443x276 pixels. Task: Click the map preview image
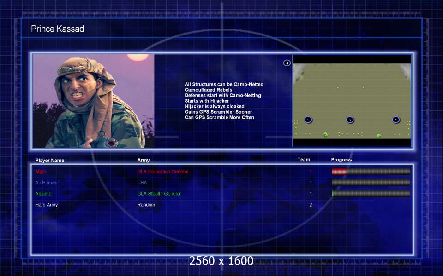352,101
